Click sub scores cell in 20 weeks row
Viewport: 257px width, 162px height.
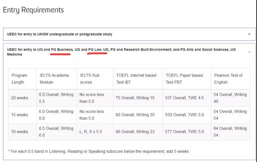pos(95,98)
